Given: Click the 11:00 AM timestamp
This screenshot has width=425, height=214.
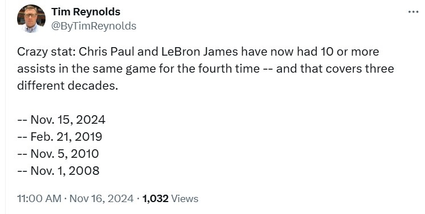Looking at the screenshot, I should 39,199.
